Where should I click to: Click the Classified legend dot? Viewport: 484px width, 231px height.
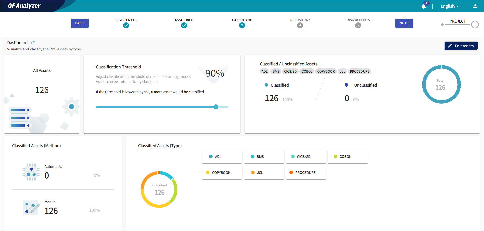[266, 85]
